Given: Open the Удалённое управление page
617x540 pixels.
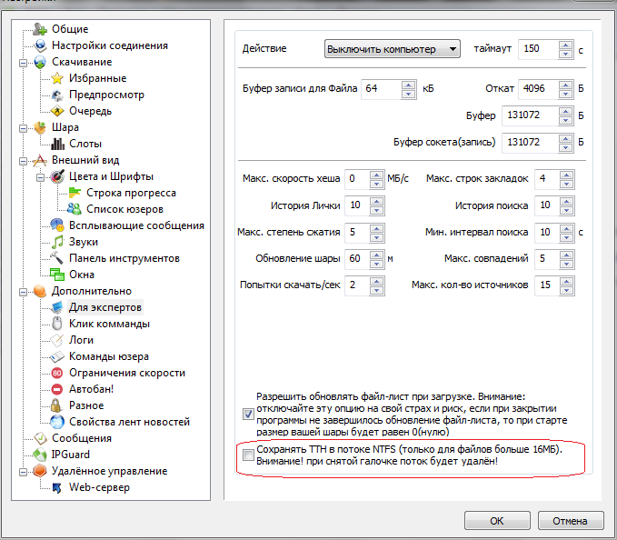Looking at the screenshot, I should coord(109,471).
